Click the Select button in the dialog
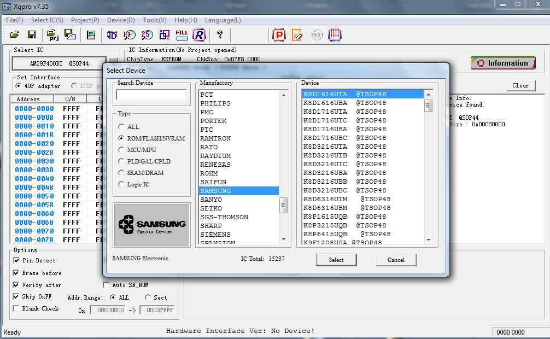Image resolution: width=550 pixels, height=339 pixels. pyautogui.click(x=336, y=260)
